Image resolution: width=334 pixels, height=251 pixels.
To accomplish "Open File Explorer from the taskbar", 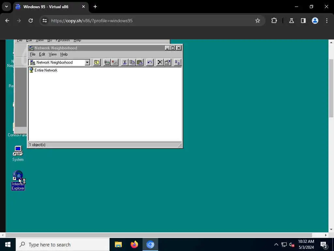I will [118, 244].
